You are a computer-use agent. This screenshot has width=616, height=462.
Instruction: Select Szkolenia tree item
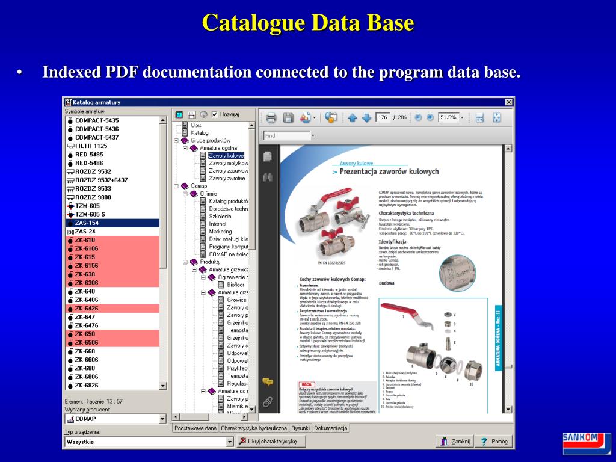(220, 217)
